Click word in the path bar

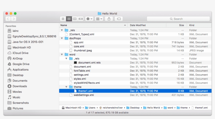point(168,108)
